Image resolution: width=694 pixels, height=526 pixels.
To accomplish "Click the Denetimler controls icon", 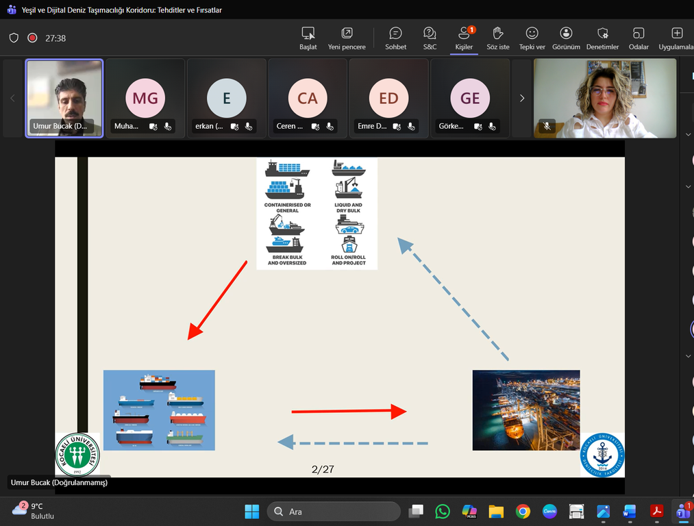I will tap(602, 38).
